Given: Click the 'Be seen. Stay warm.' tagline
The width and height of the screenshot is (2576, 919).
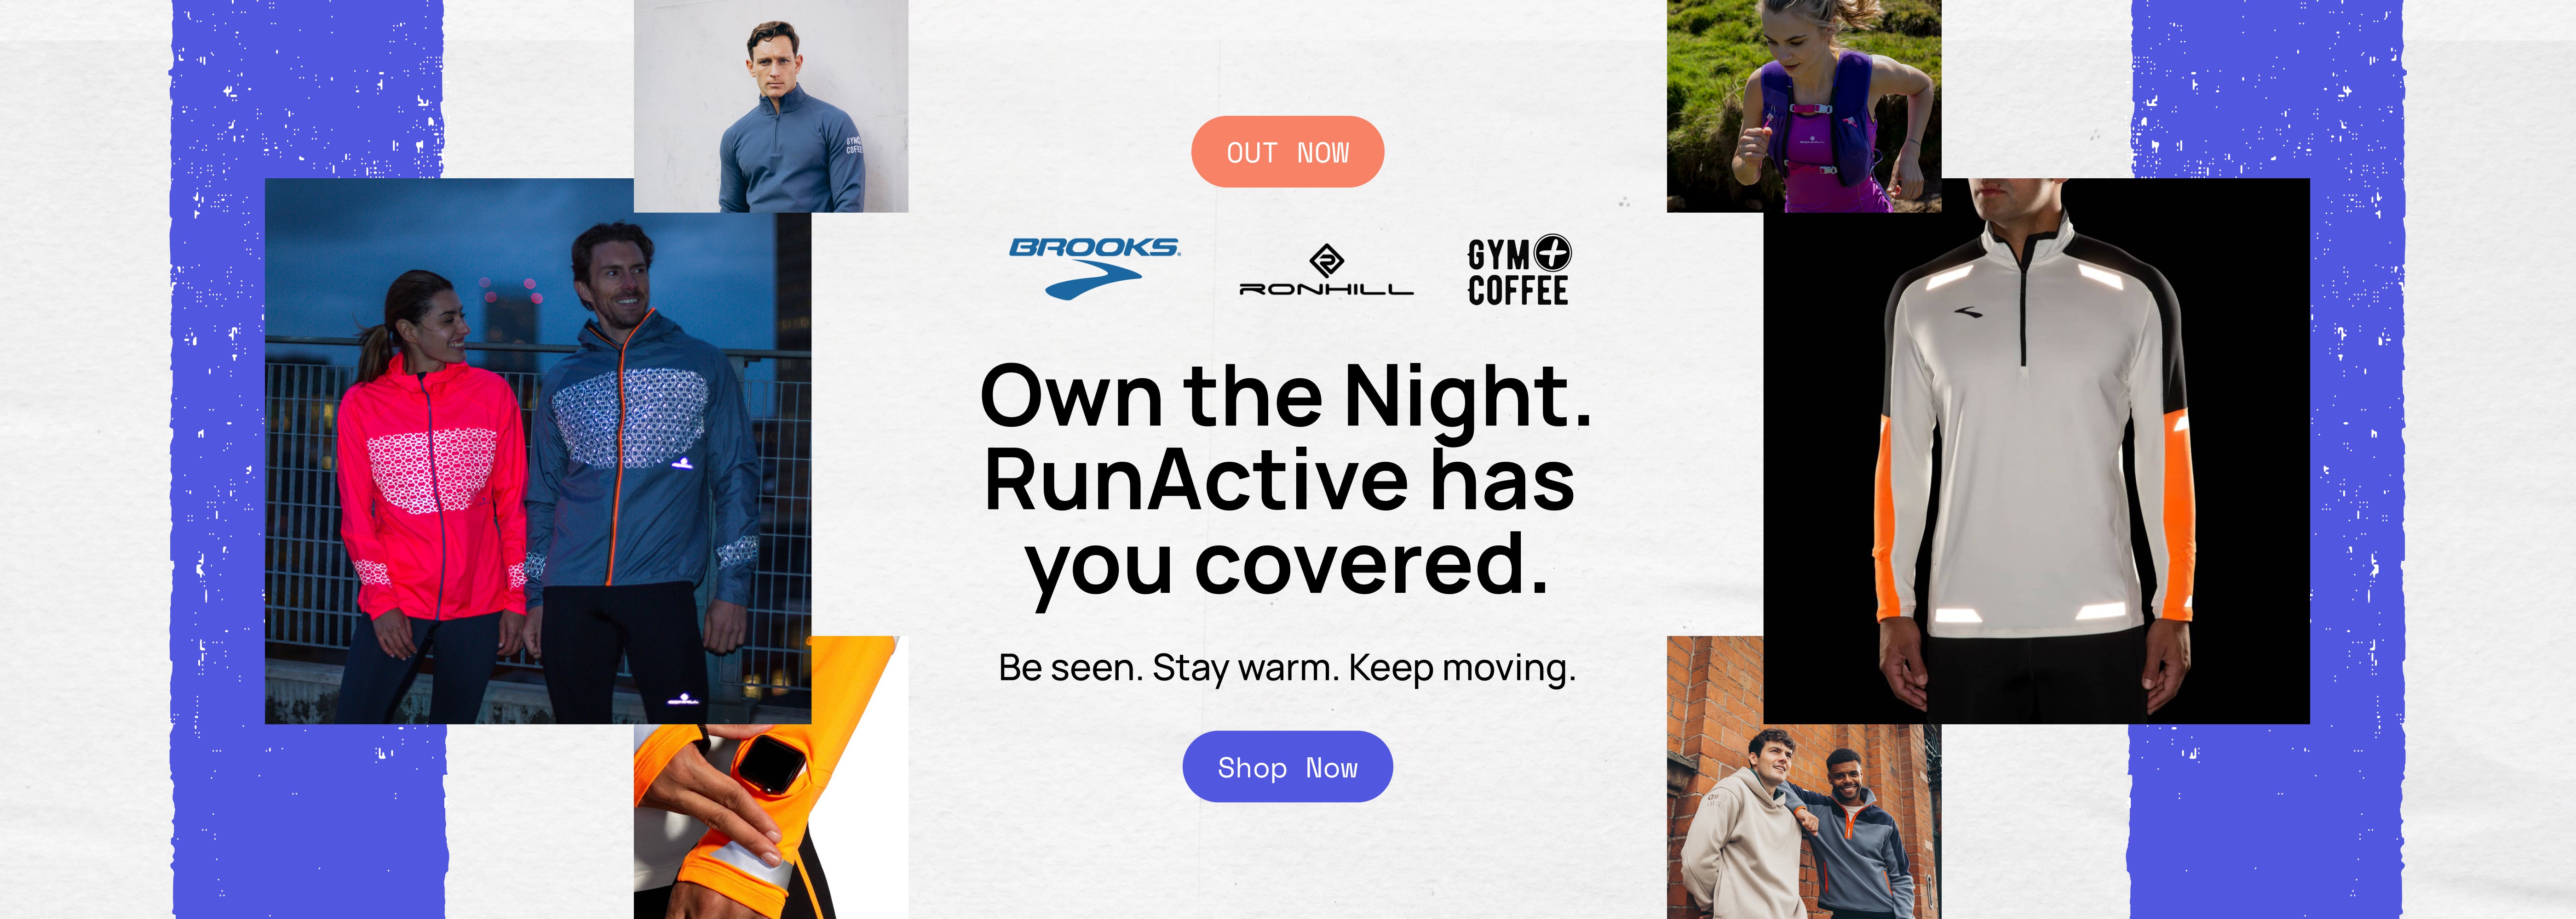Looking at the screenshot, I should (1168, 667).
